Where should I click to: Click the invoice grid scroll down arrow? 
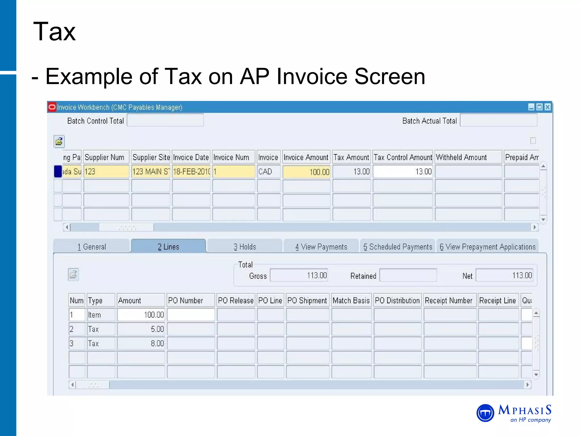click(x=543, y=219)
